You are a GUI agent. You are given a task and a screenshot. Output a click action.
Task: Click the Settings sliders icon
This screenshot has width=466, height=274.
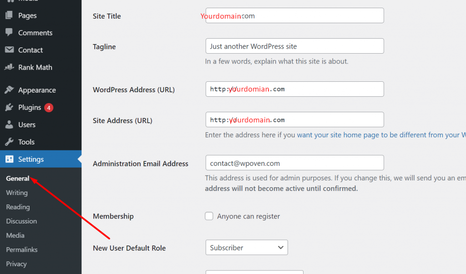click(9, 159)
